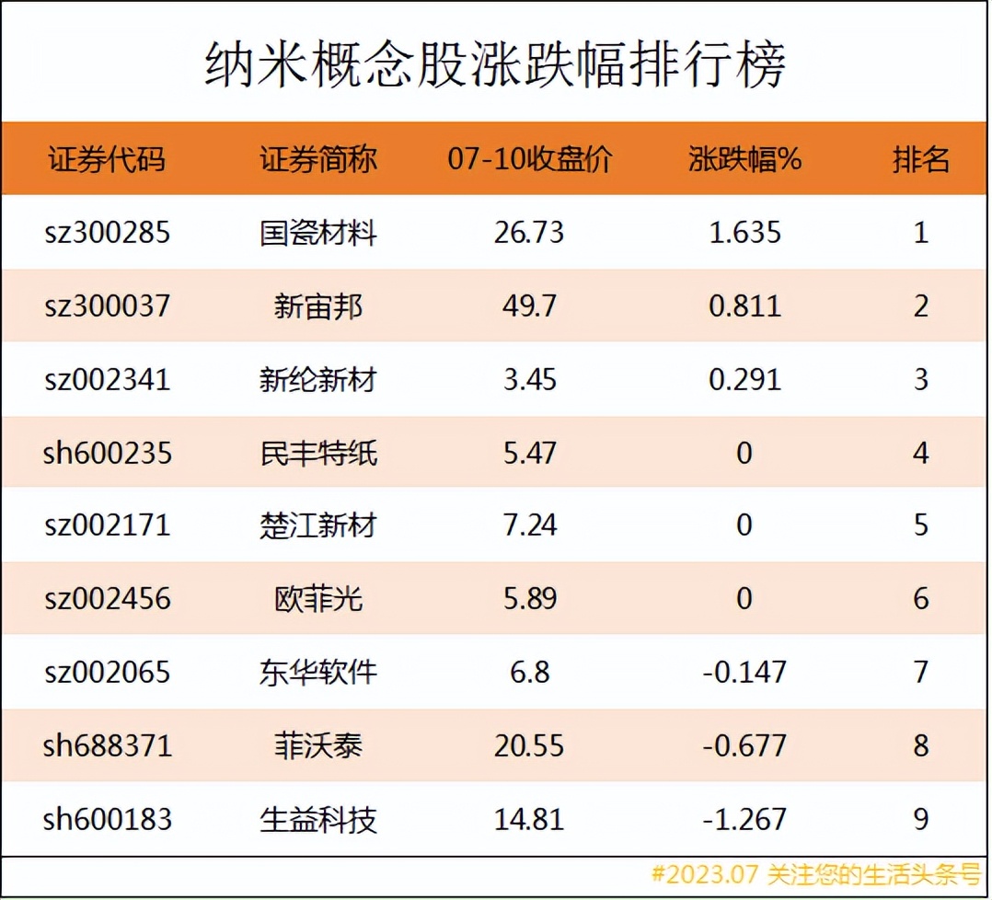Click rank number 9 for 生益科技

coord(920,819)
